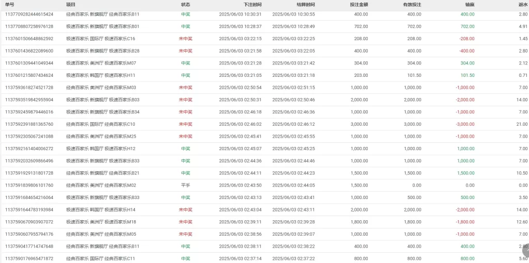Click the 12.60 rebate value
This screenshot has height=263, width=529.
click(522, 222)
